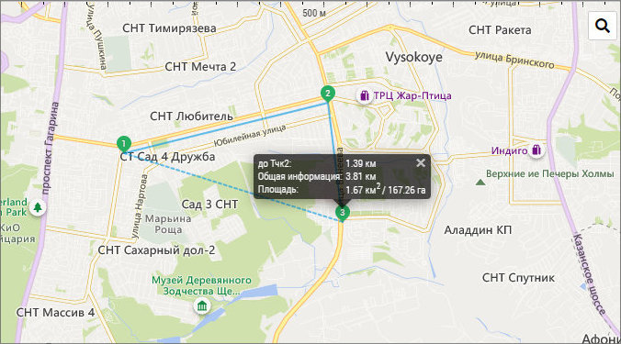Open the ТРЦ Жар-Птица place label
621x344 pixels.
click(x=412, y=95)
